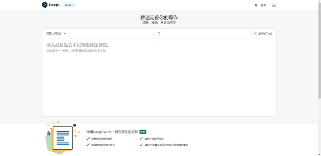Image resolution: width=321 pixels, height=156 pixels.
Task: Click the lightbulb tips icon
Action: point(256,5)
